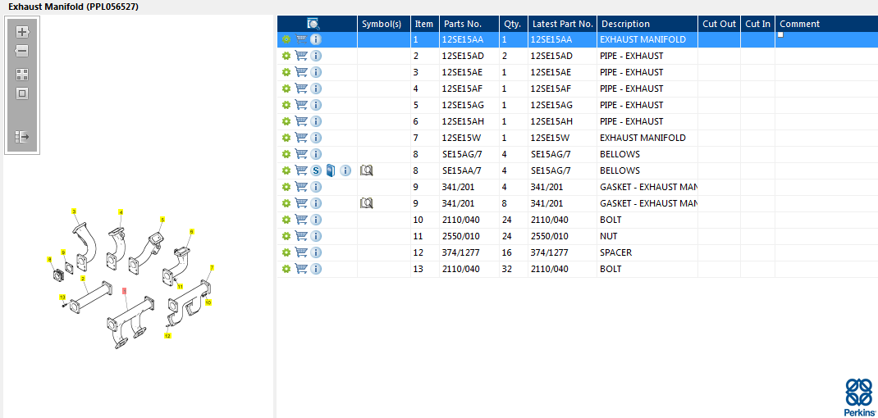Click the Exhaust Manifold (PPL056527) title
Image resolution: width=878 pixels, height=418 pixels.
(x=73, y=7)
